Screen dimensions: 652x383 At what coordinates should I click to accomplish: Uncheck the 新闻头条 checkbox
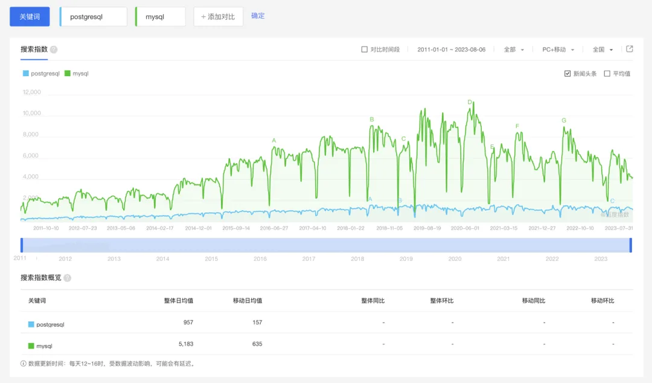567,74
